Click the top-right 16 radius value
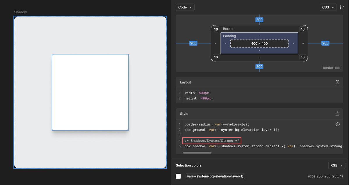The image size is (349, 185). tap(303, 29)
